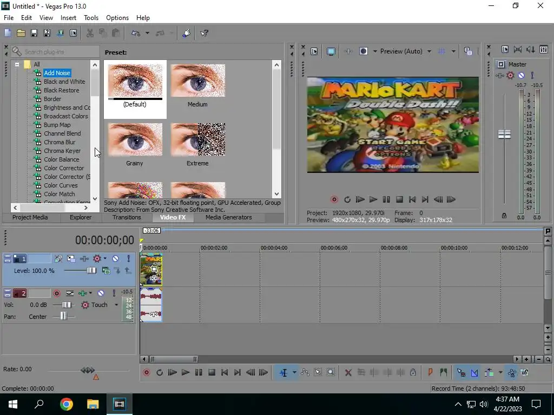Collapse the All plug-ins tree folder
The width and height of the screenshot is (554, 415).
click(x=17, y=65)
